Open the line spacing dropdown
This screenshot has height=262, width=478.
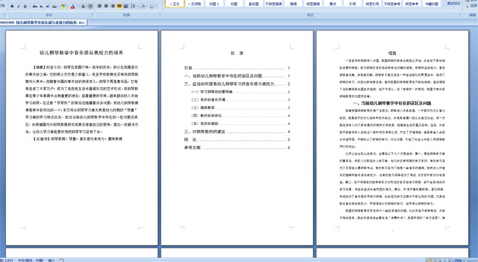pyautogui.click(x=134, y=6)
